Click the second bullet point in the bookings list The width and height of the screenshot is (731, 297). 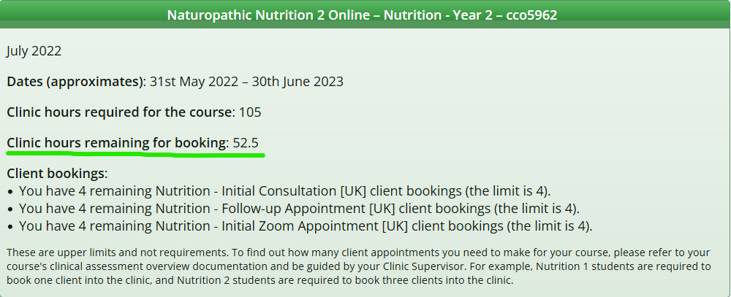(x=11, y=209)
